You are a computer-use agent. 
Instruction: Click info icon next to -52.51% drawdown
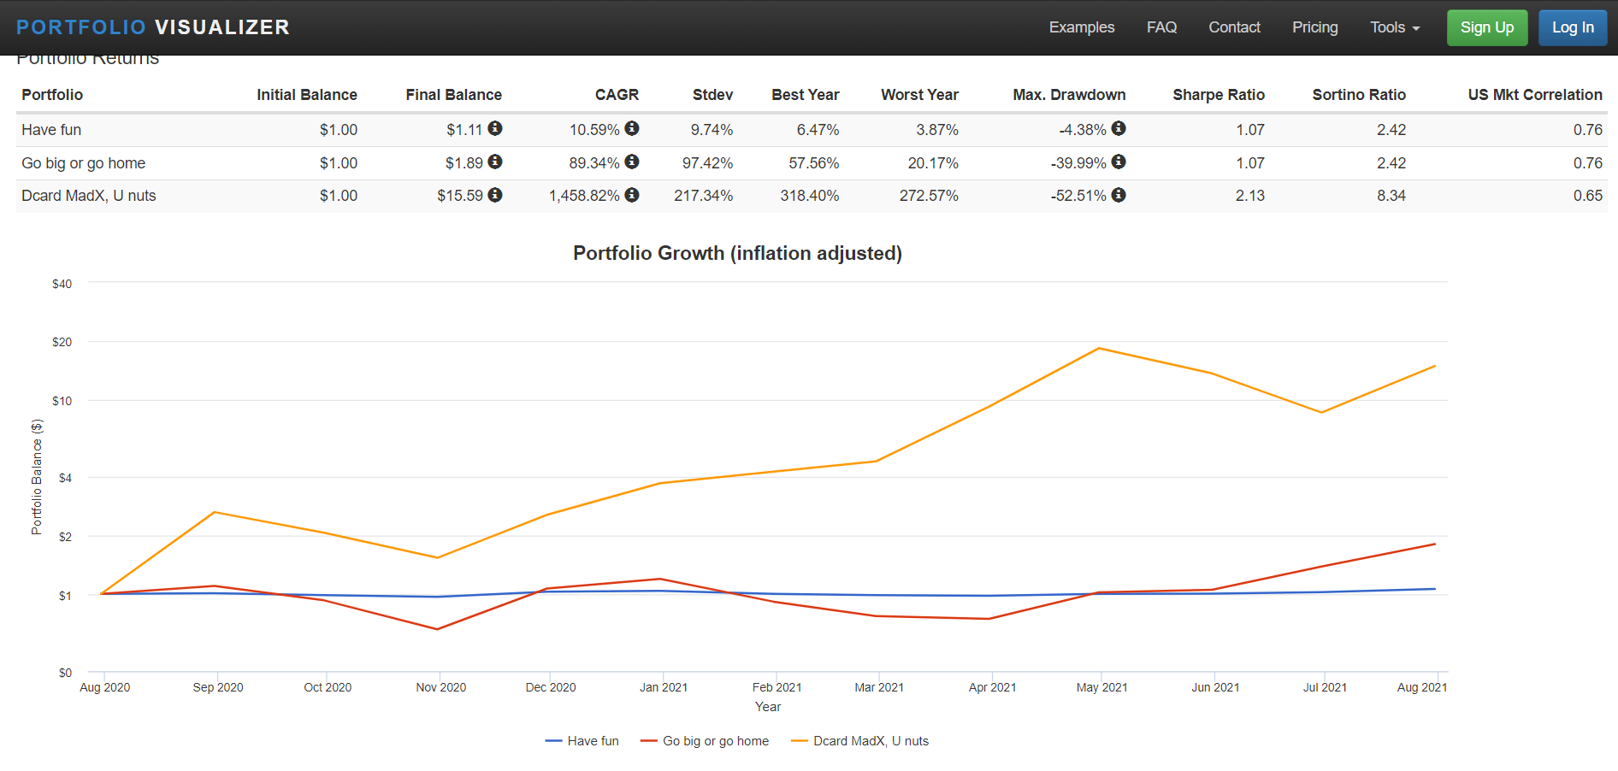click(x=1119, y=195)
